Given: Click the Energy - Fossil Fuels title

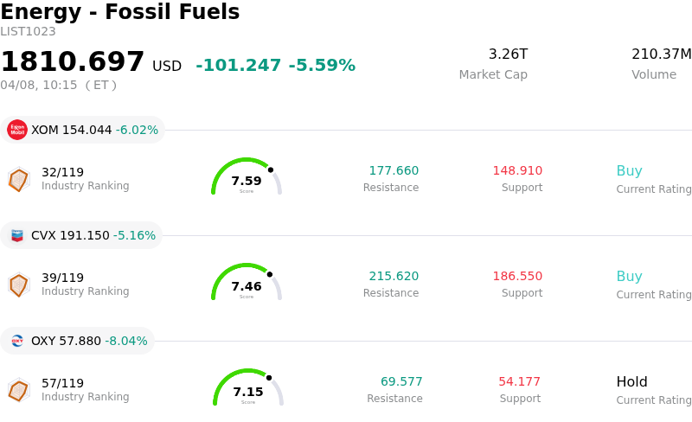Looking at the screenshot, I should [120, 13].
